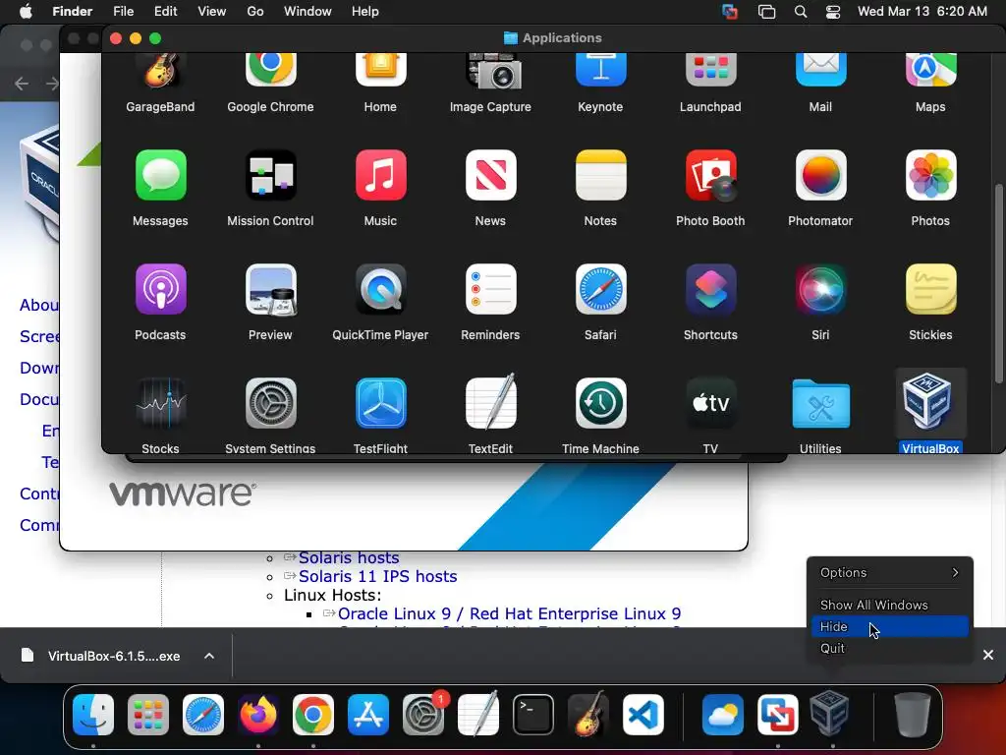Select TextEdit icon in Applications window

pyautogui.click(x=491, y=402)
